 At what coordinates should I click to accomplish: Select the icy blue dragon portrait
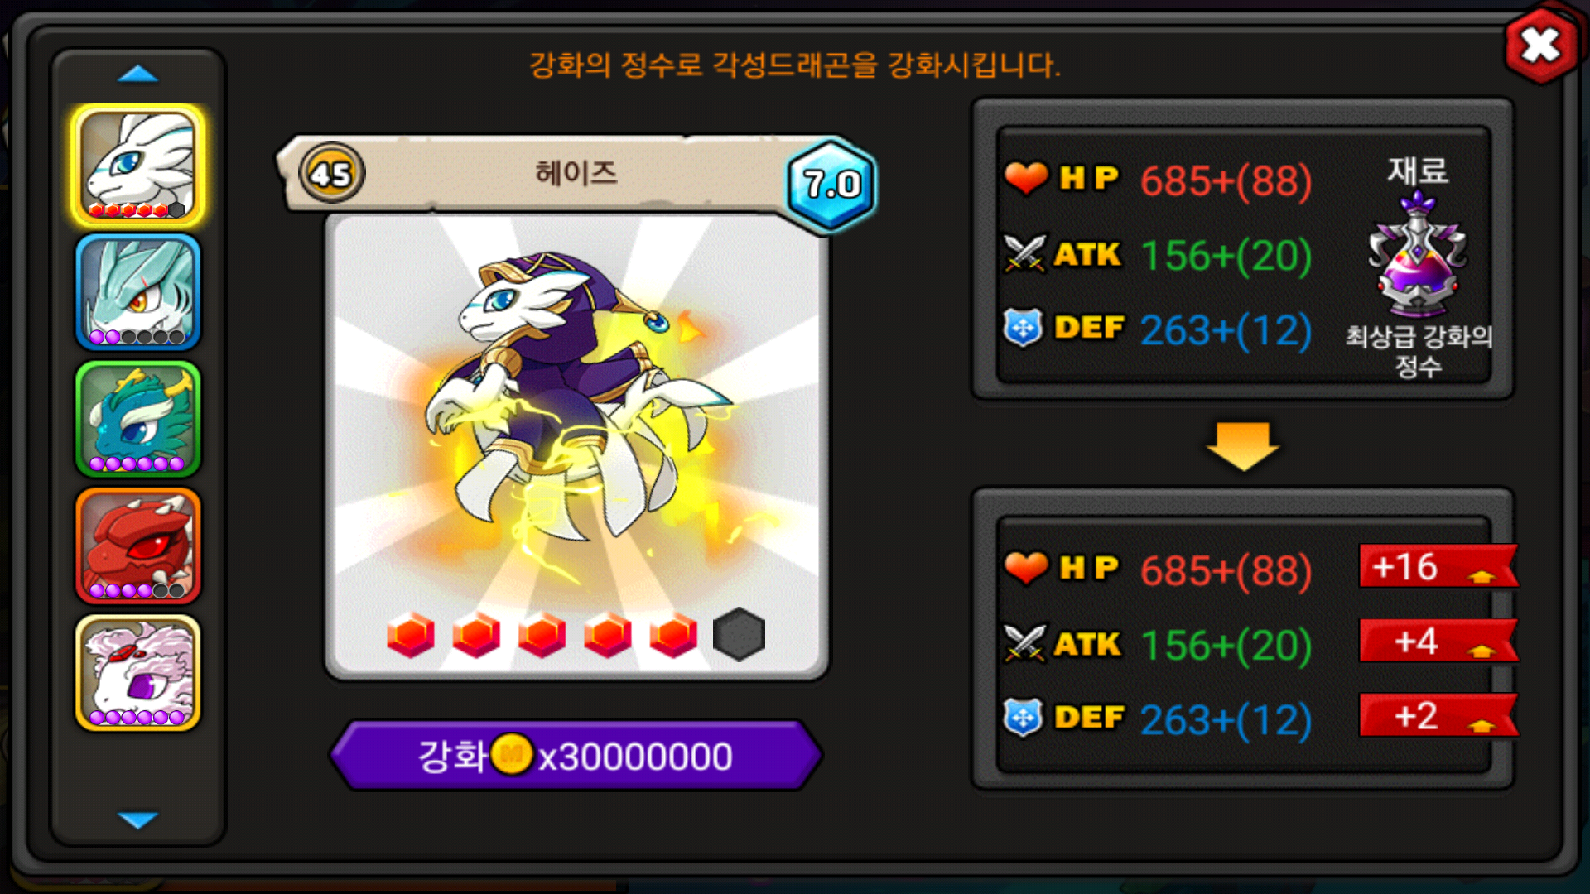tap(138, 292)
